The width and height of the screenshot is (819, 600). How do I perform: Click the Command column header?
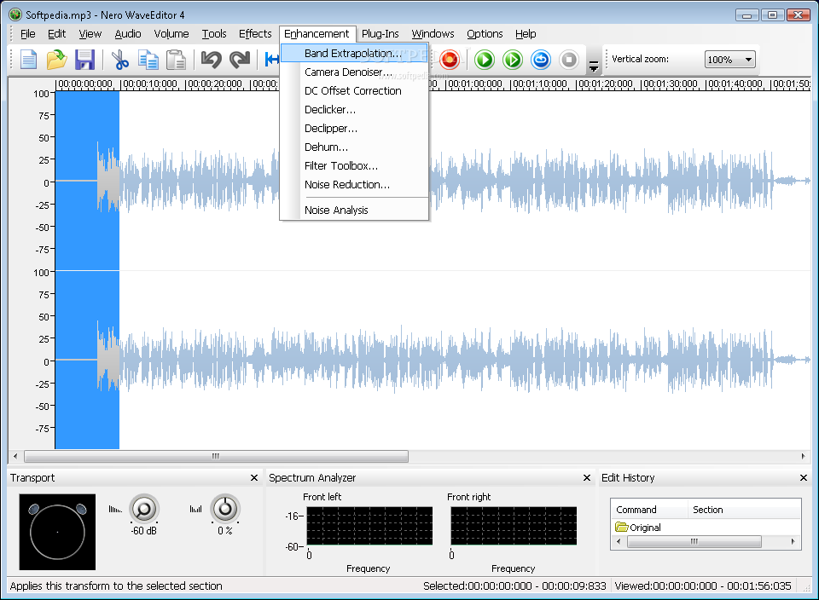(649, 510)
